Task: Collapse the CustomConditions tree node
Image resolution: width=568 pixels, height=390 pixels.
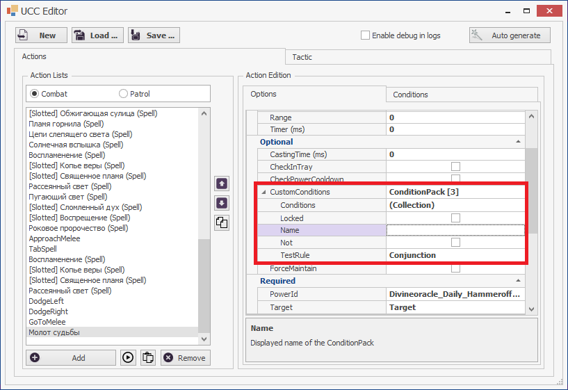Action: click(263, 193)
